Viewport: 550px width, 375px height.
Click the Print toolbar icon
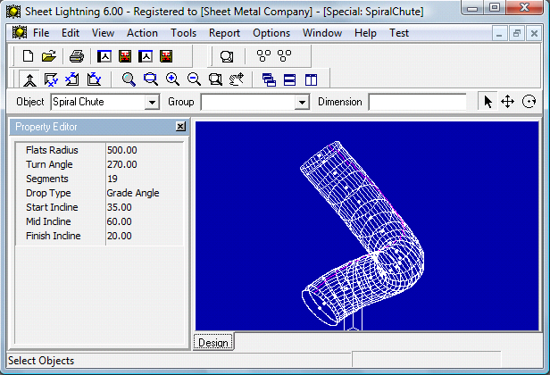tap(77, 56)
